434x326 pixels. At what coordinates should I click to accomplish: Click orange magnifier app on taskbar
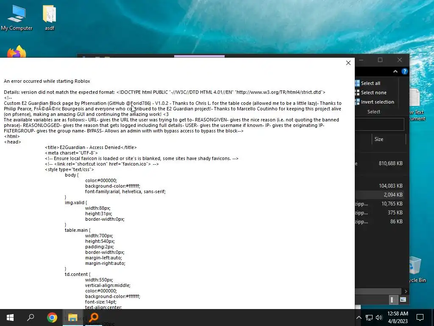(94, 318)
